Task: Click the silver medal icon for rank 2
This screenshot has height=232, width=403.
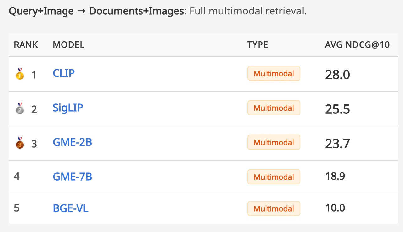Action: tap(20, 108)
